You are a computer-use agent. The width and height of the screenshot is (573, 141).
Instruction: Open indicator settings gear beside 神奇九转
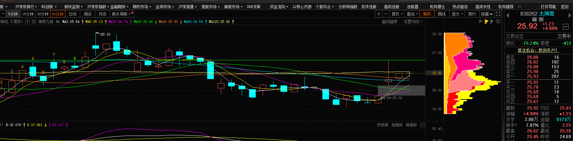pos(34,22)
